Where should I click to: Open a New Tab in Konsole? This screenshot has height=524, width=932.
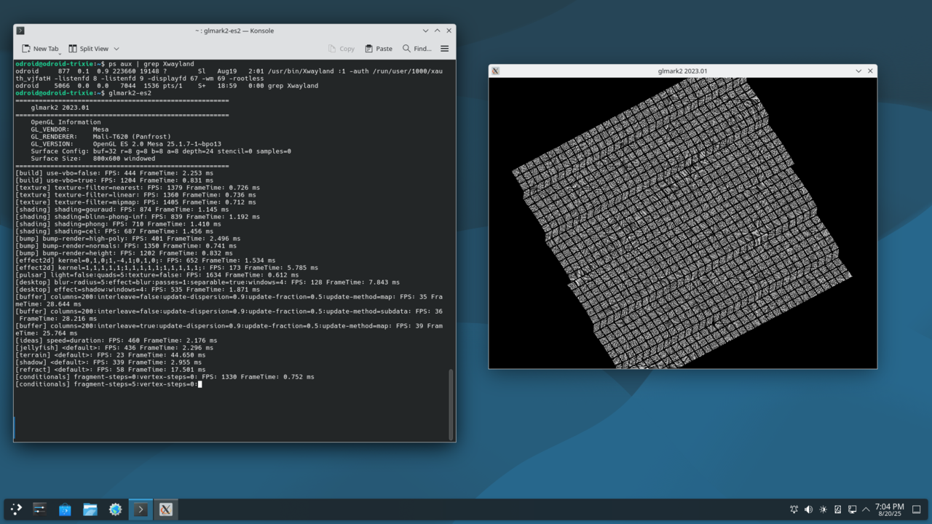pyautogui.click(x=40, y=49)
